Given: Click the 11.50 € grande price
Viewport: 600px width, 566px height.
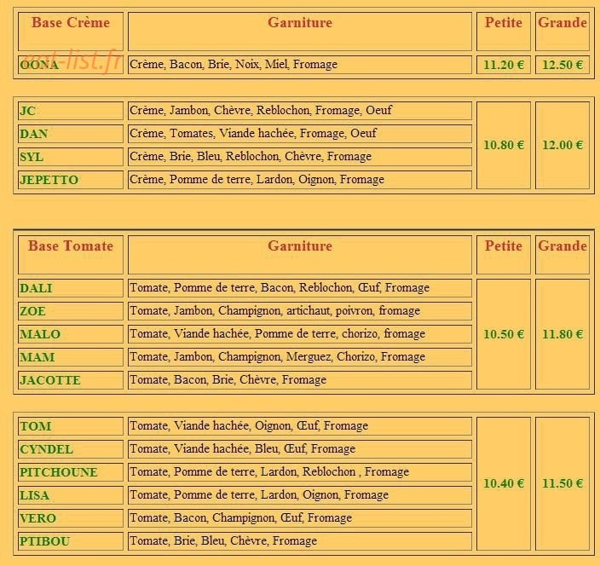Looking at the screenshot, I should point(562,483).
